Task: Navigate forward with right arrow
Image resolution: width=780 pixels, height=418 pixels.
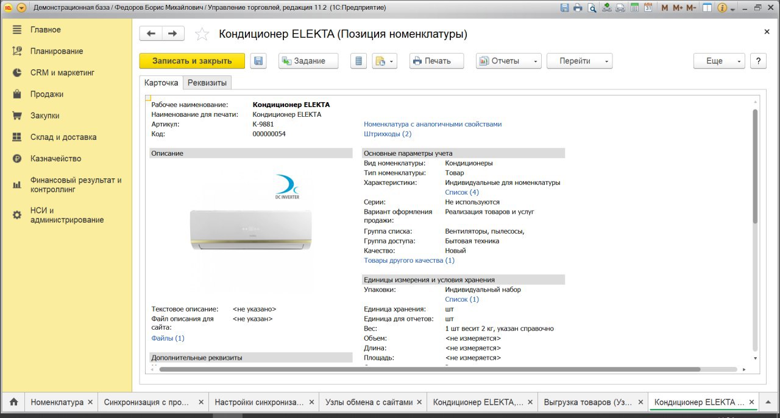Action: tap(173, 33)
